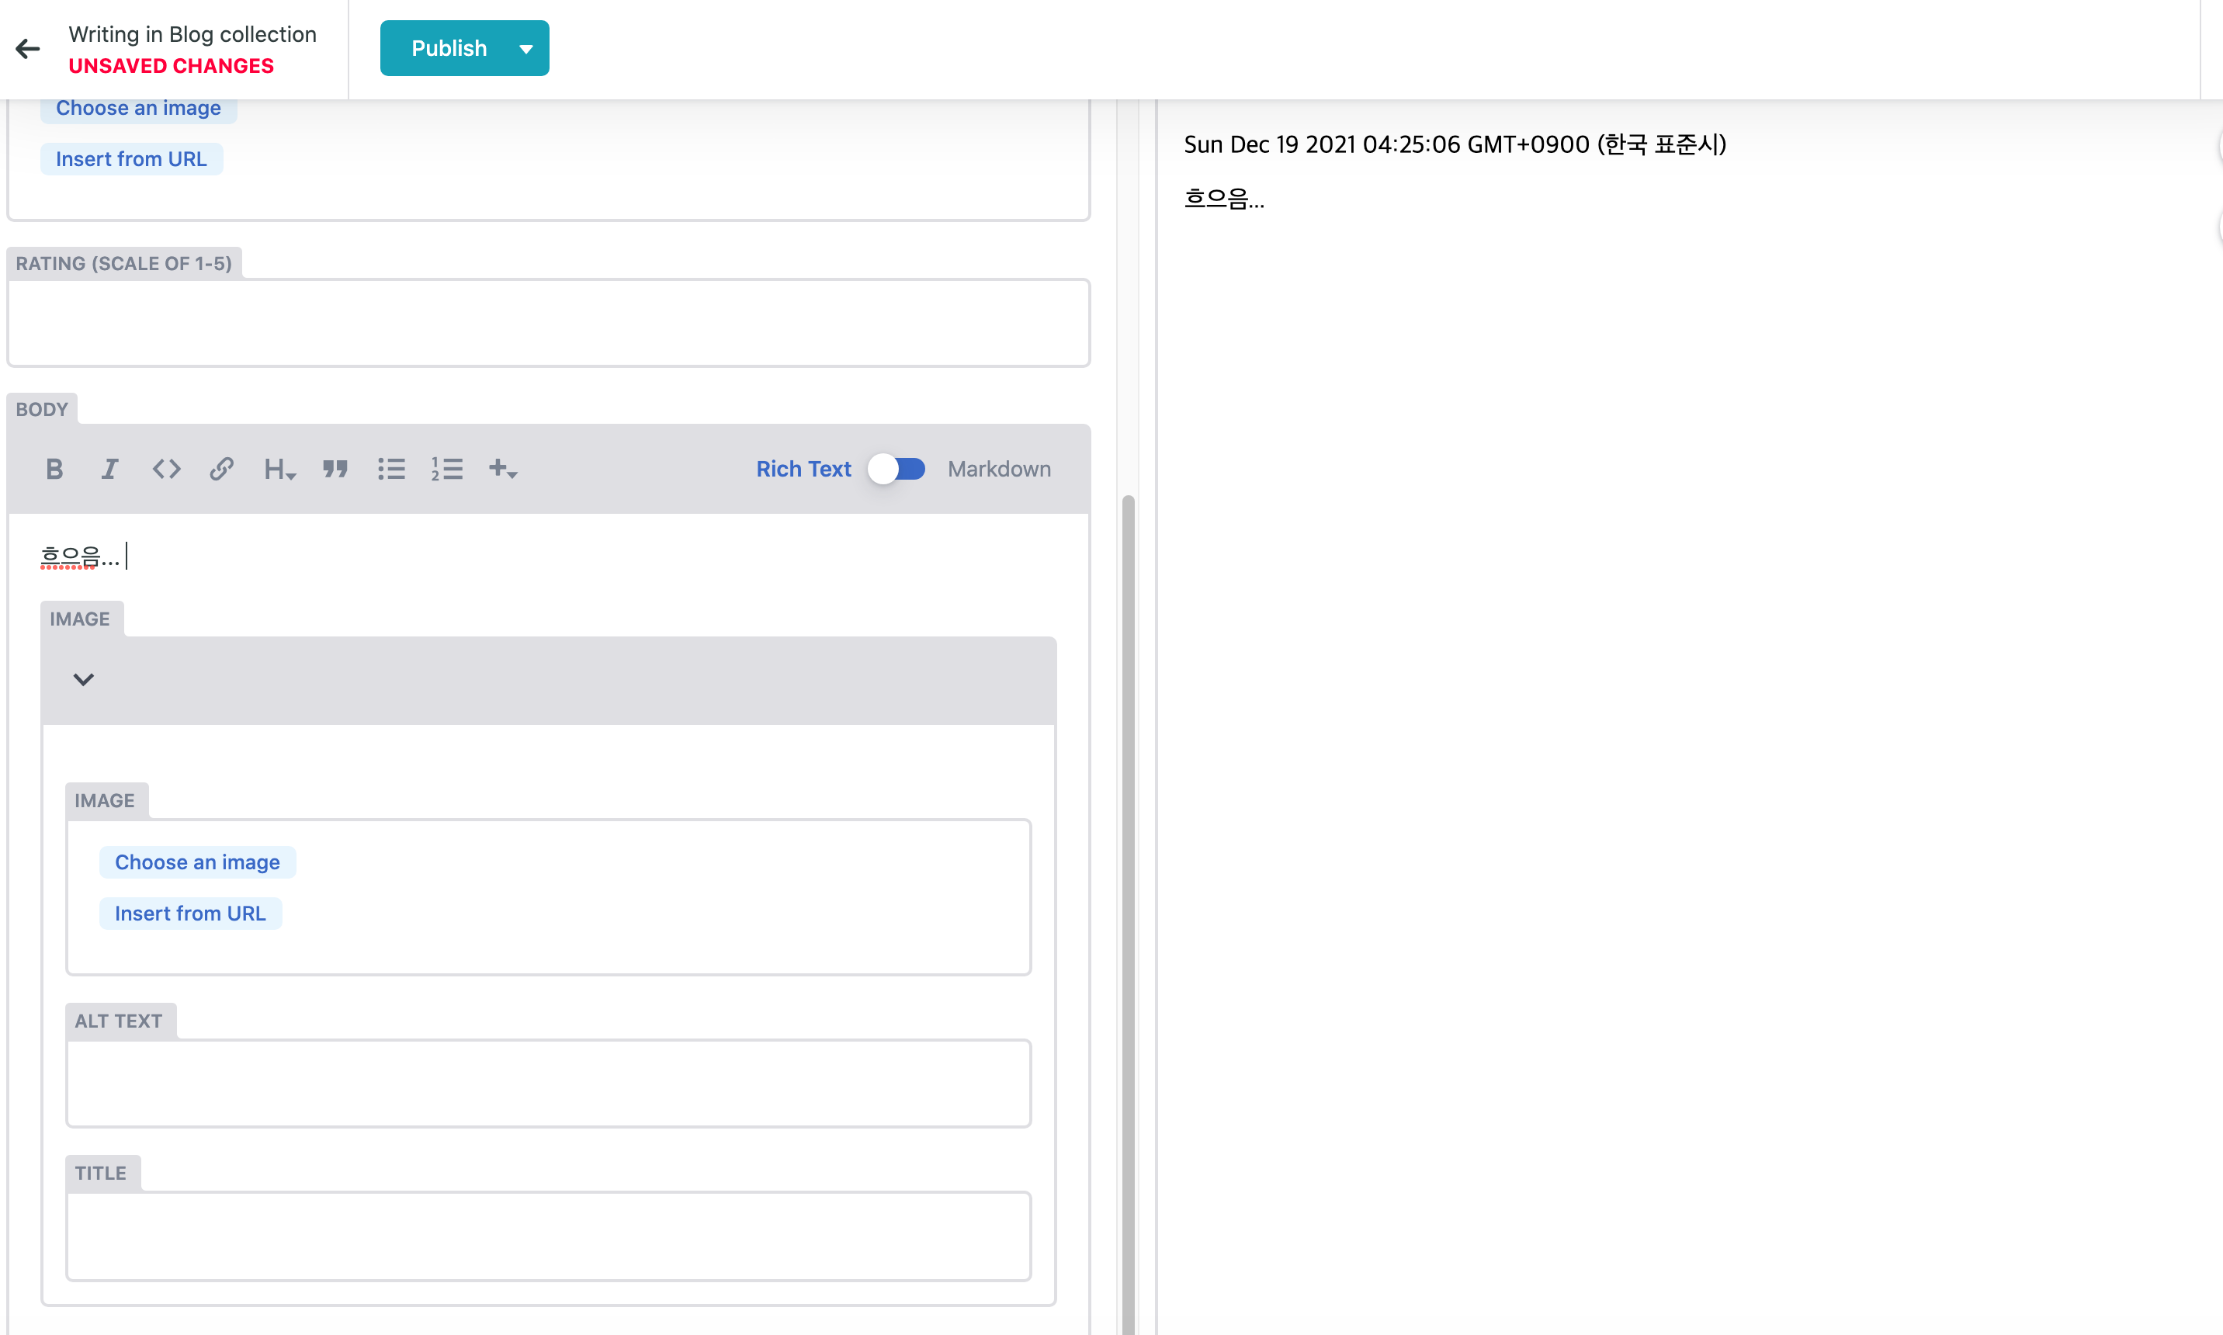
Task: Click Choose an image in body image block
Action: (x=197, y=862)
